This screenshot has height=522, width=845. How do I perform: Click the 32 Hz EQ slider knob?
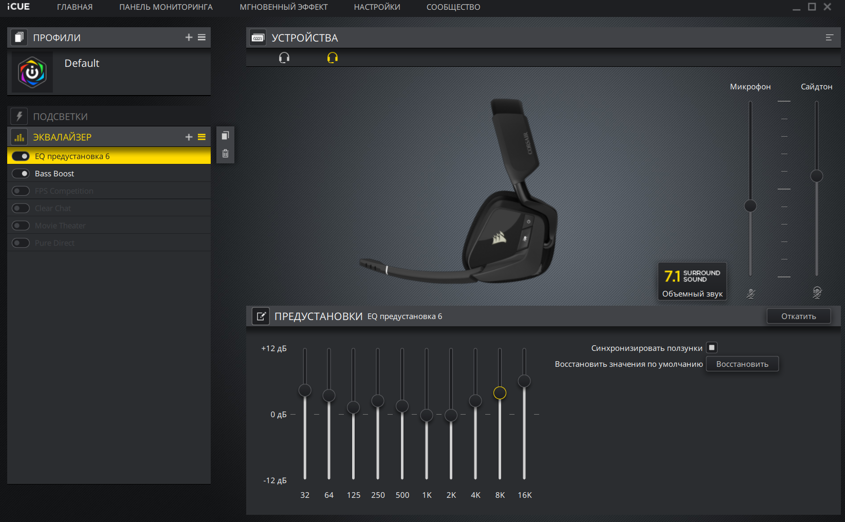(x=305, y=390)
